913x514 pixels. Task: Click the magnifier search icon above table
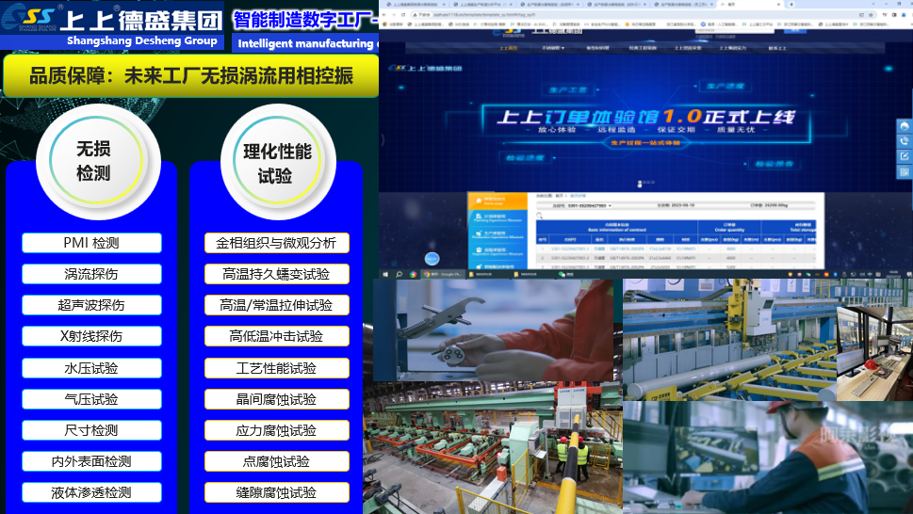(540, 216)
